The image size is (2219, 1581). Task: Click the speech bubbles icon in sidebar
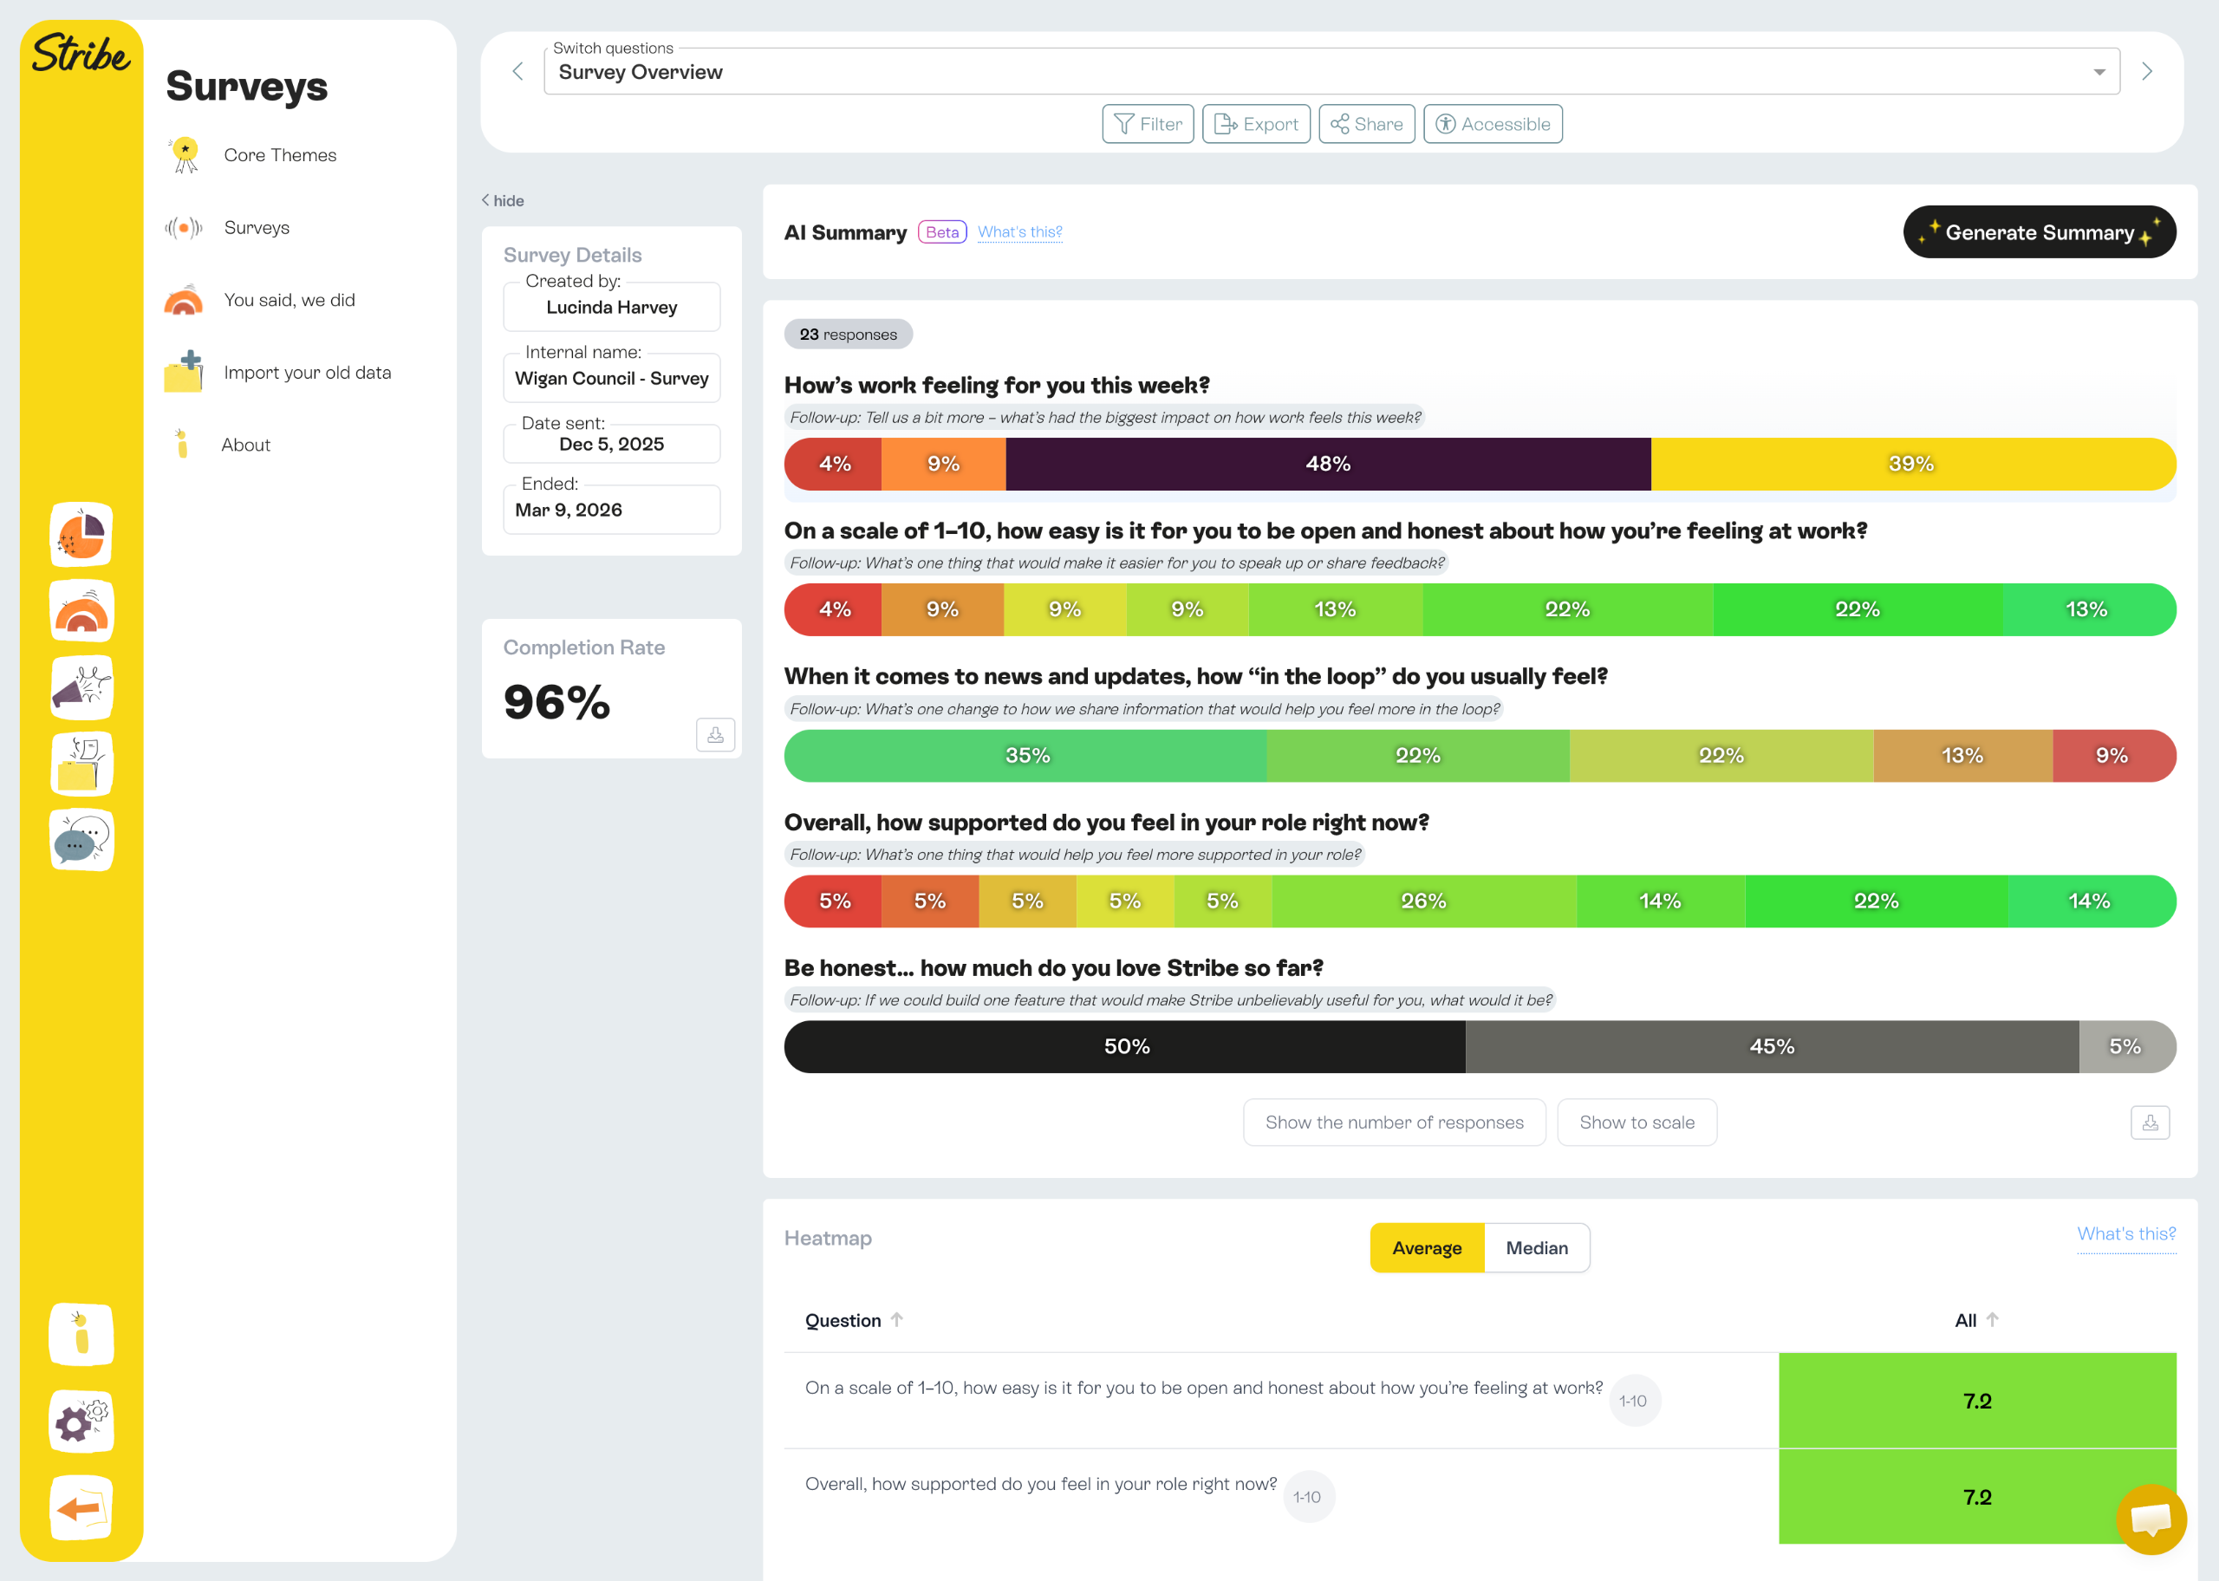81,839
